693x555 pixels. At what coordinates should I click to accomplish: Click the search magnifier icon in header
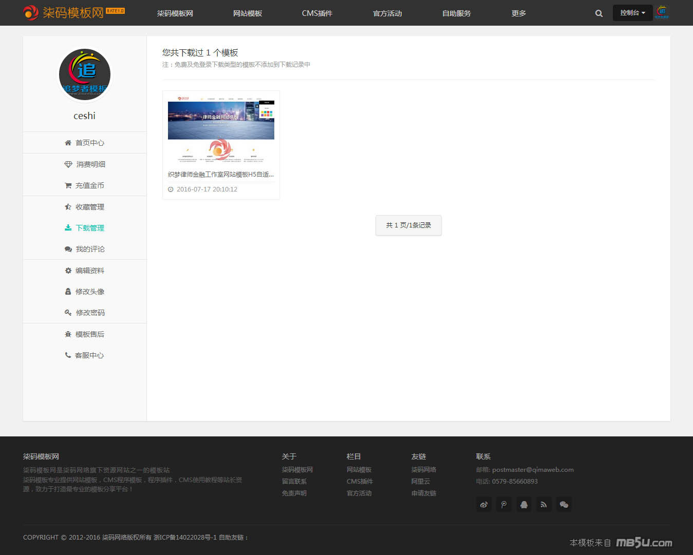point(598,13)
